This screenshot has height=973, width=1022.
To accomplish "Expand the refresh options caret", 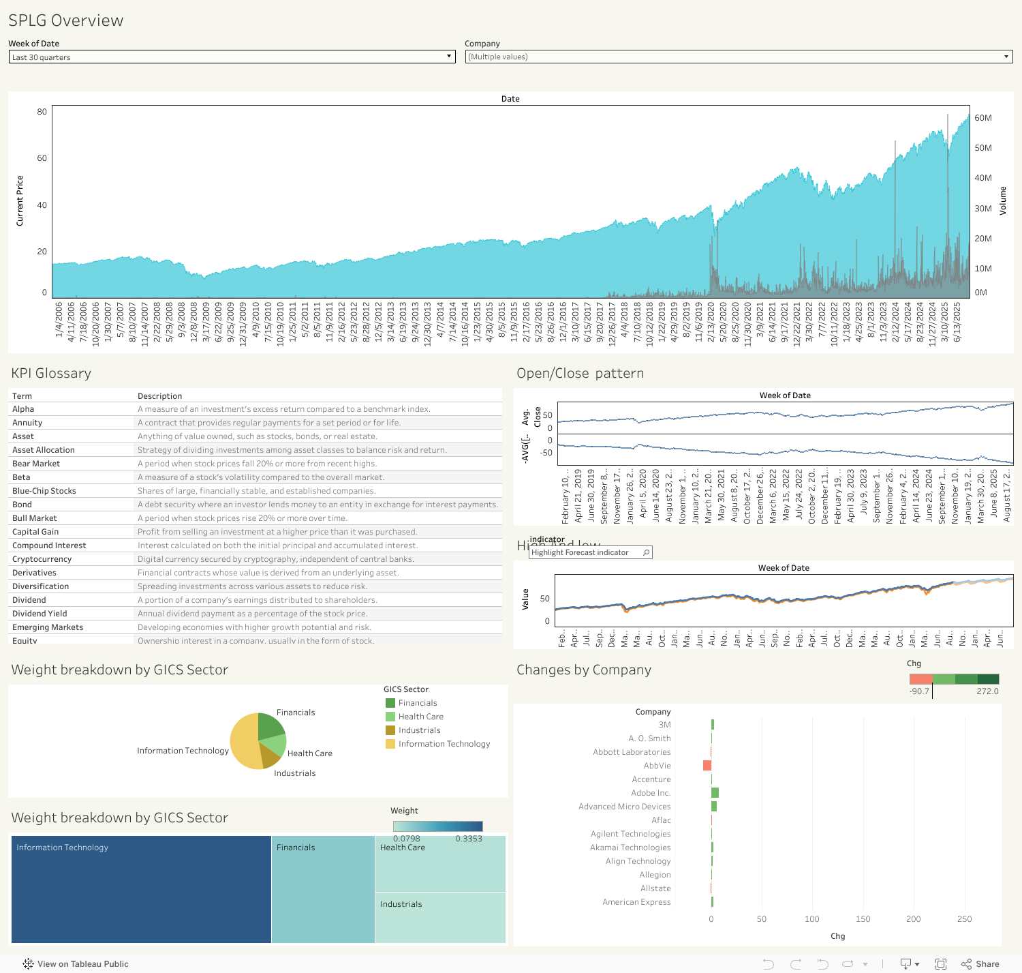I will pos(865,964).
